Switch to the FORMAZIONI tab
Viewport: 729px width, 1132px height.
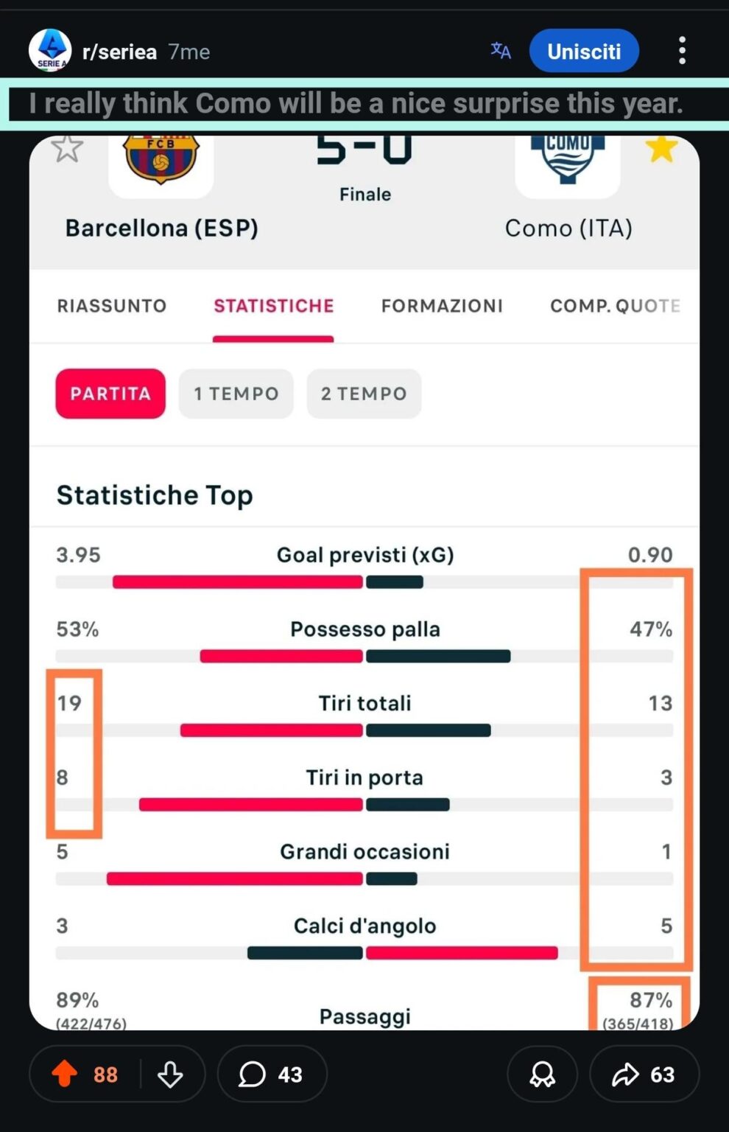click(442, 306)
